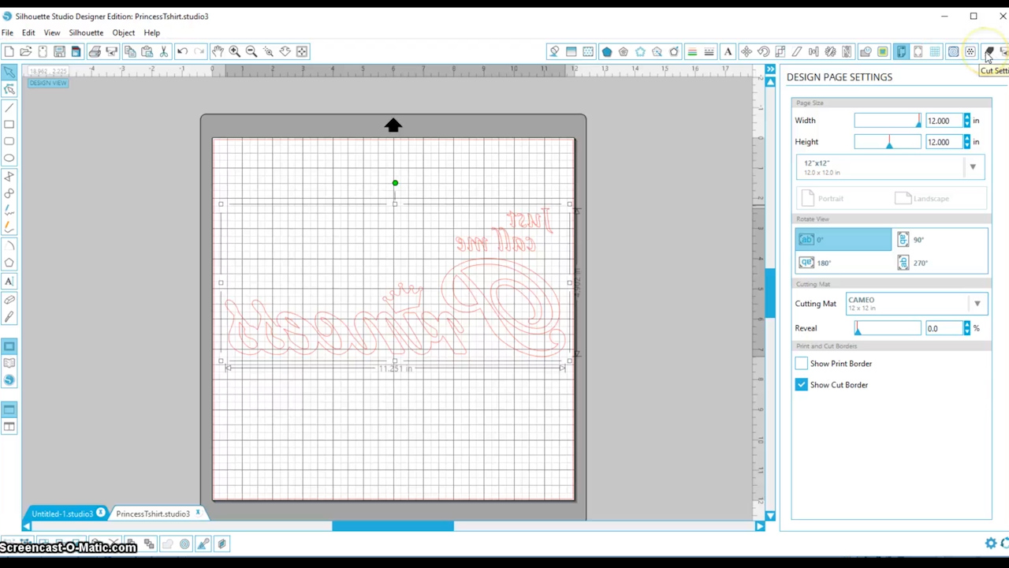This screenshot has width=1009, height=568.
Task: Enable the Show Print Border checkbox
Action: click(x=801, y=364)
